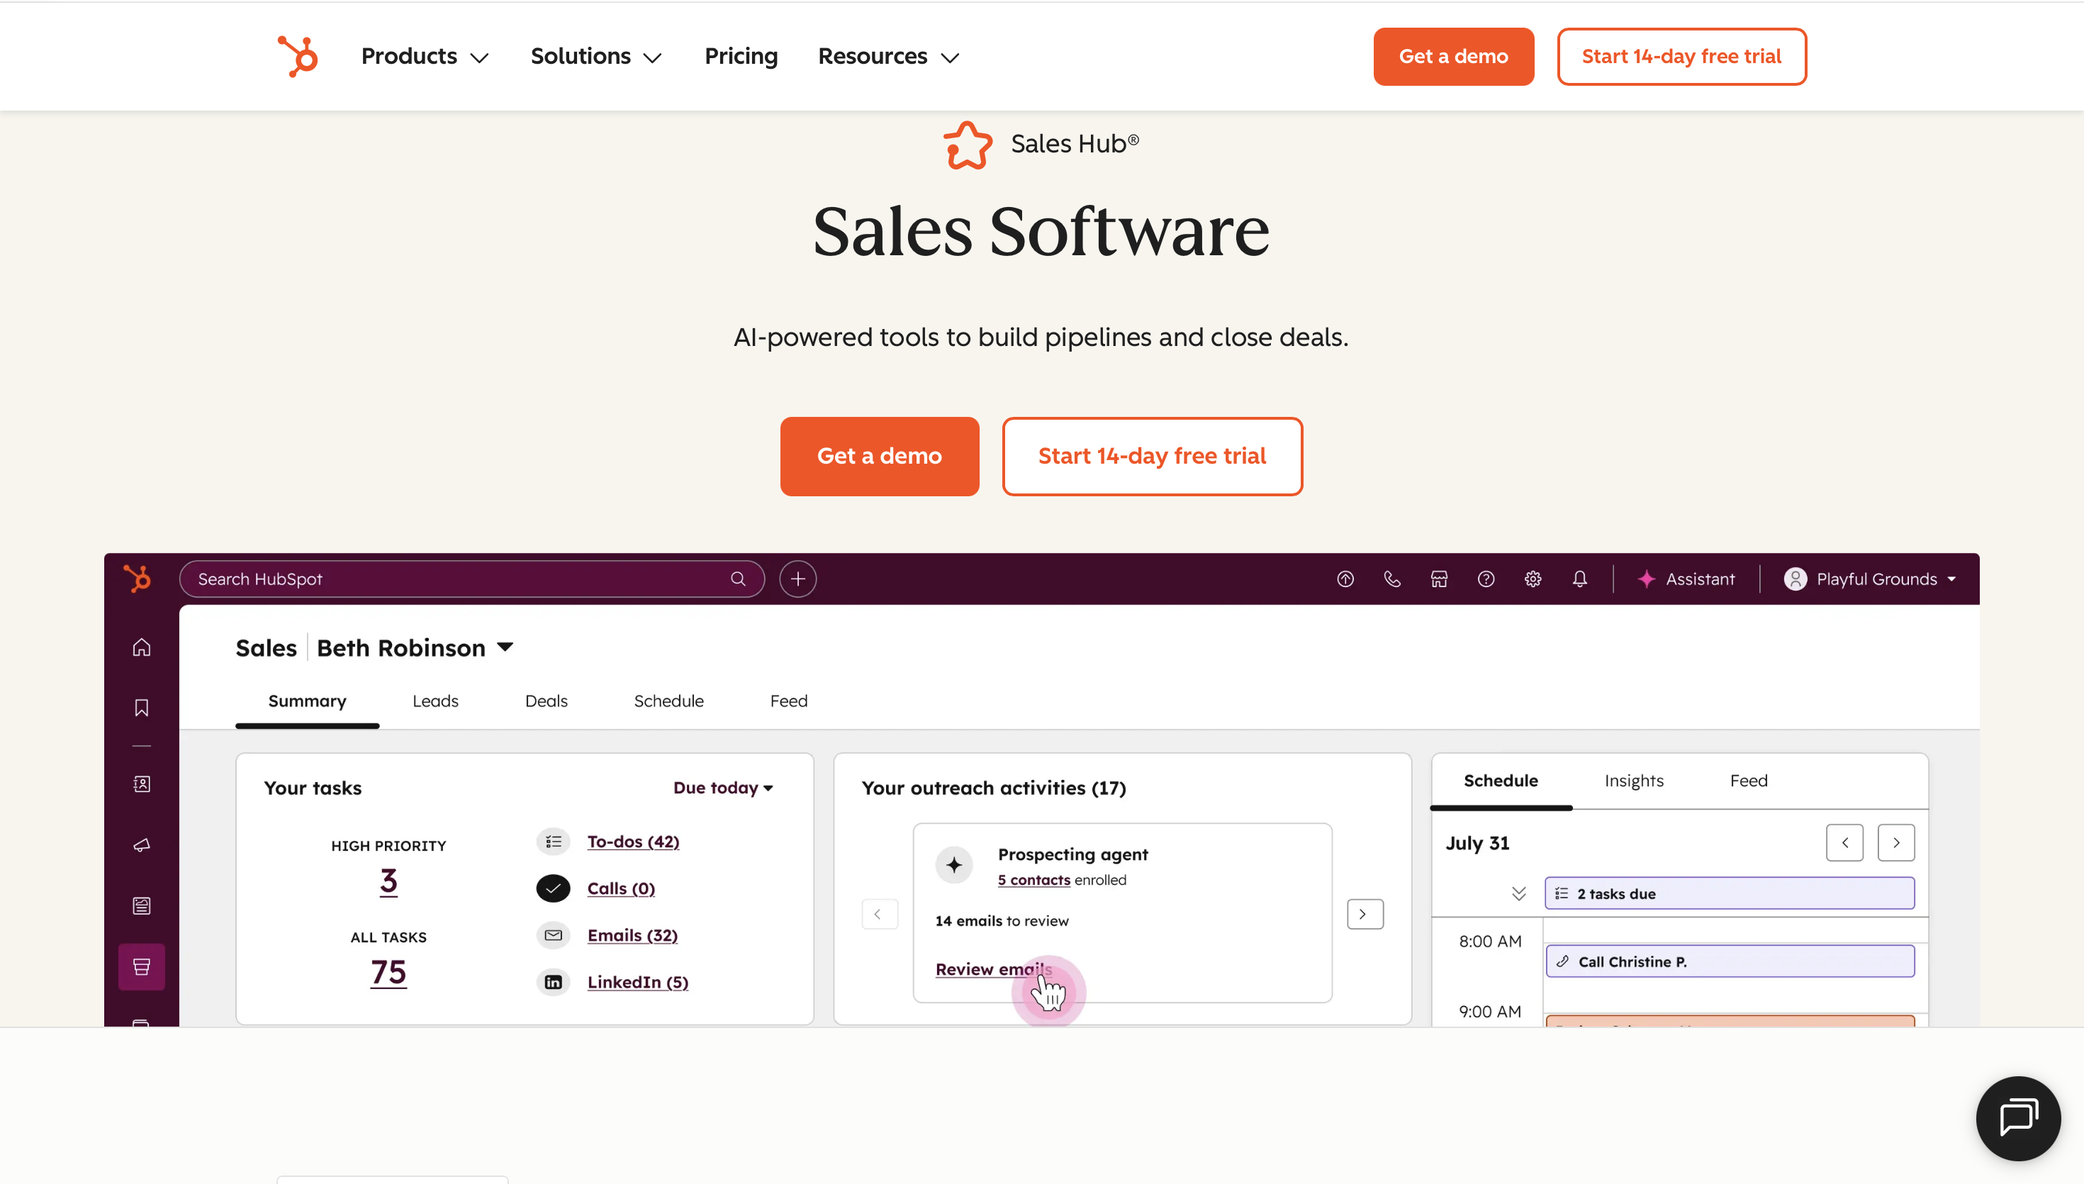Open the Products menu
Screen dimensions: 2084x1184
pyautogui.click(x=425, y=56)
